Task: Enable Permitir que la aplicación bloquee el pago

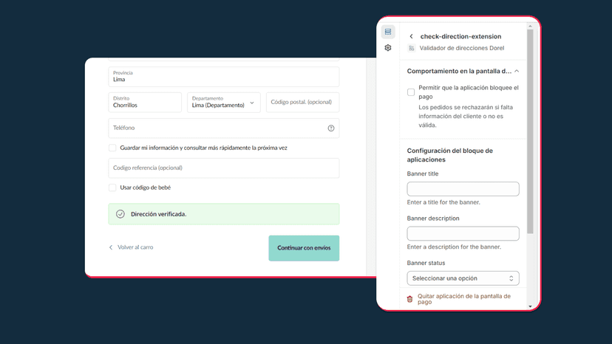Action: pos(411,92)
